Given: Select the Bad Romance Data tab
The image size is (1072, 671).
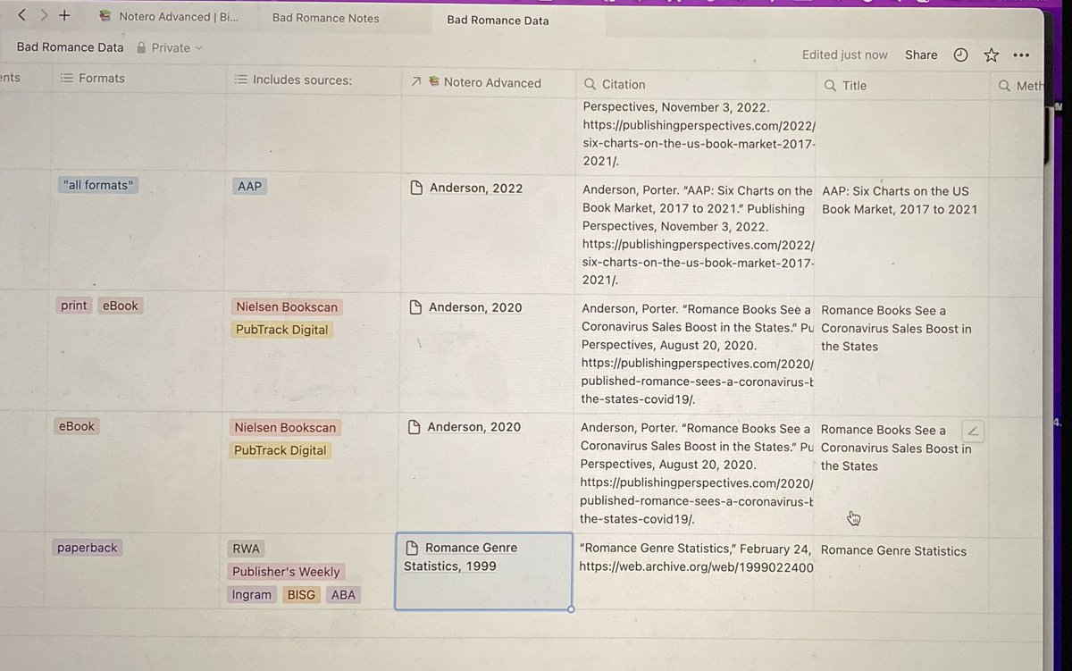Looking at the screenshot, I should point(498,20).
